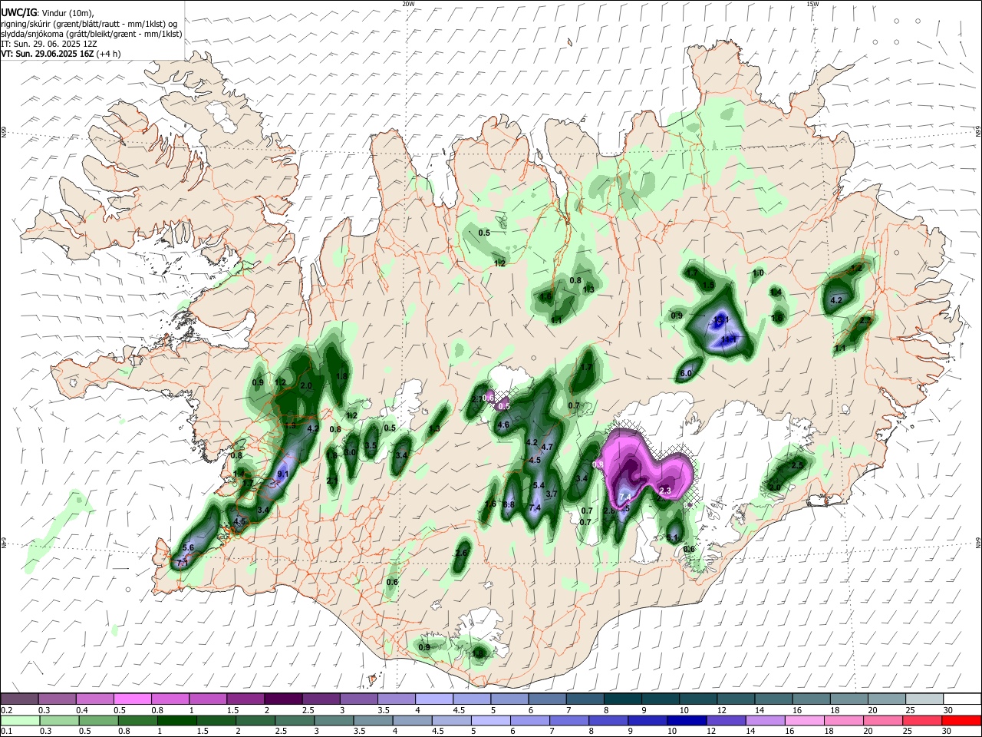This screenshot has height=737, width=982.
Task: Click the 'slydda/snjókoma (grátt/bleikt/grænt - mm/1klst)' line
Action: 91,34
